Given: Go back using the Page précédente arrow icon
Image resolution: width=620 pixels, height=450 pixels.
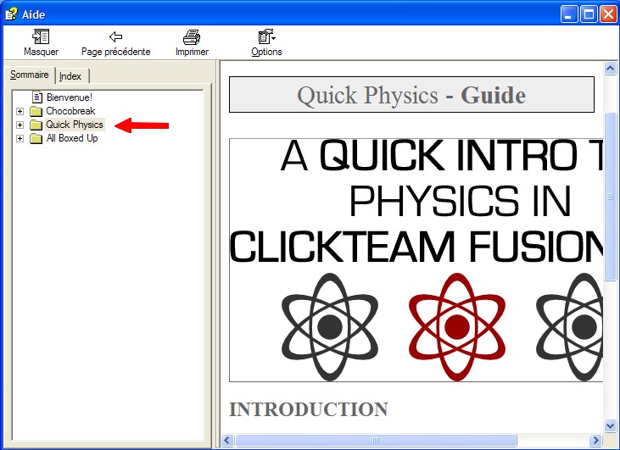Looking at the screenshot, I should pos(115,36).
